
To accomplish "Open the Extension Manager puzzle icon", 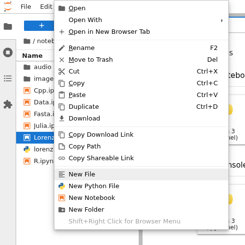I will tap(8, 104).
